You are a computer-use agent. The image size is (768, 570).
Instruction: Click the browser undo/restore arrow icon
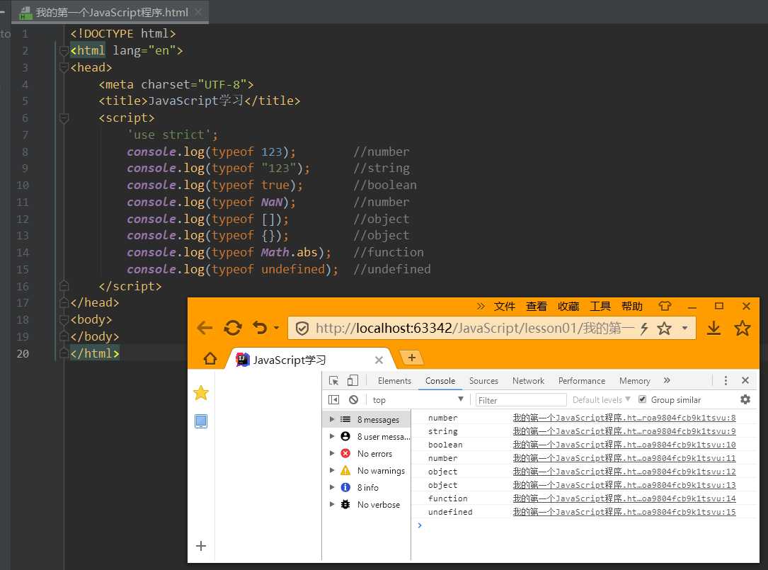point(260,327)
